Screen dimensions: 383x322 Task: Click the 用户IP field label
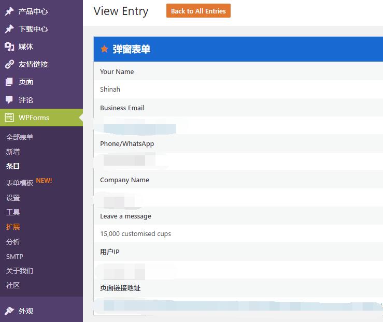[x=110, y=252]
